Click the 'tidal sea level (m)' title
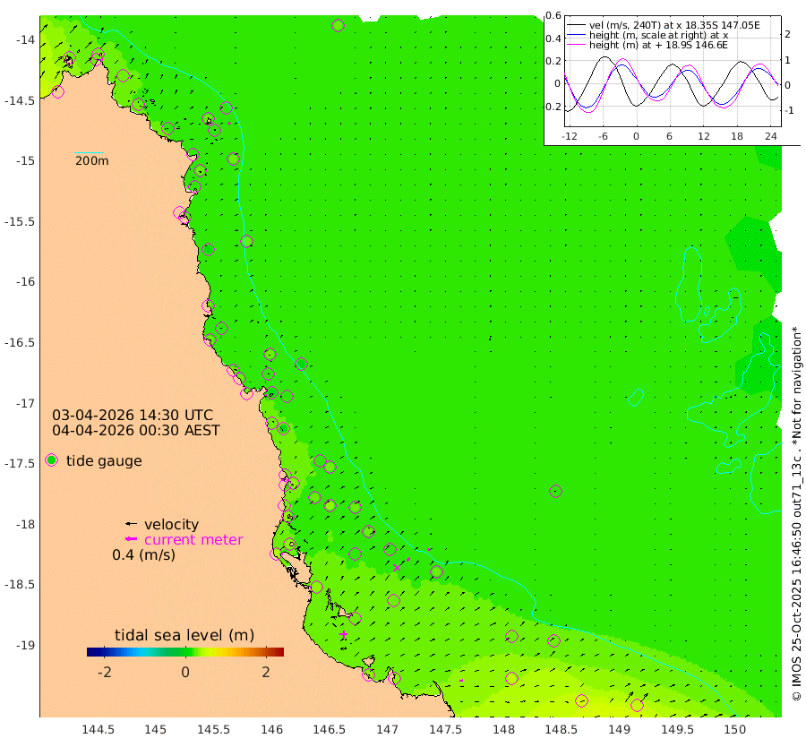 (184, 635)
